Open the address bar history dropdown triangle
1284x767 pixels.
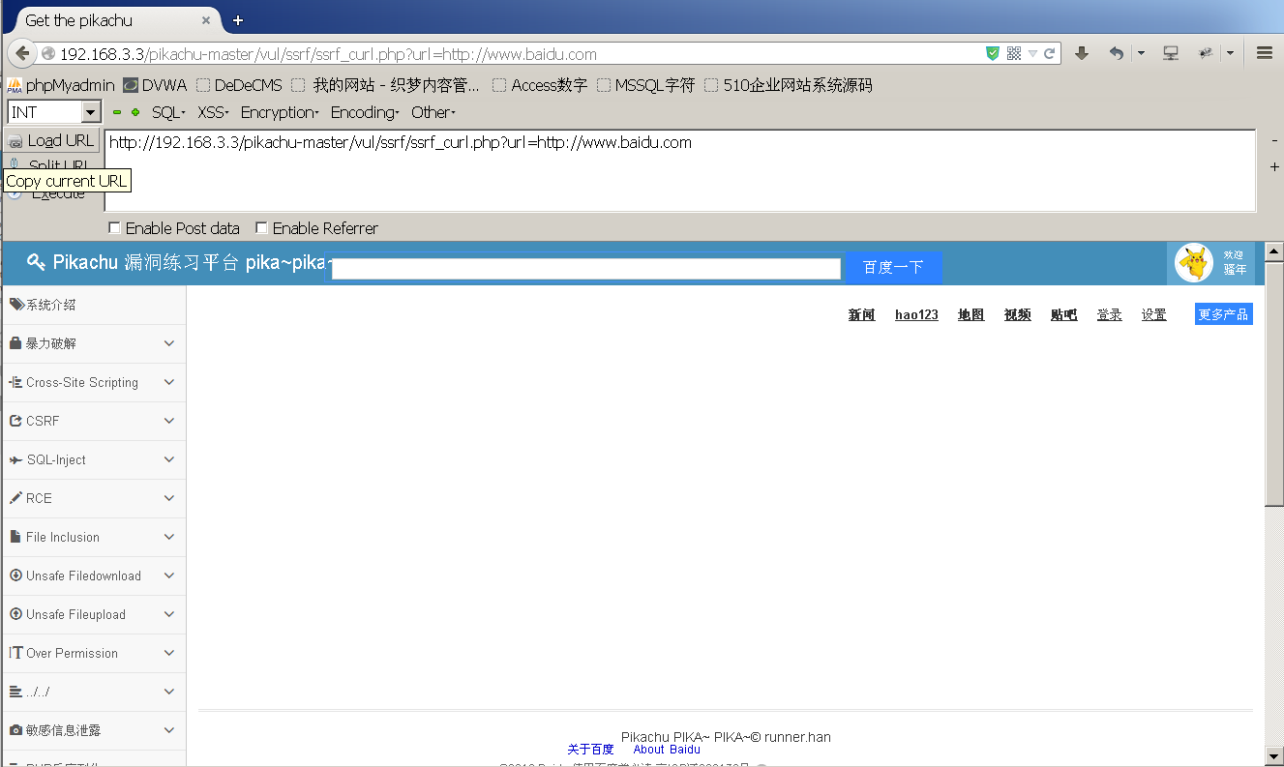(x=1032, y=54)
